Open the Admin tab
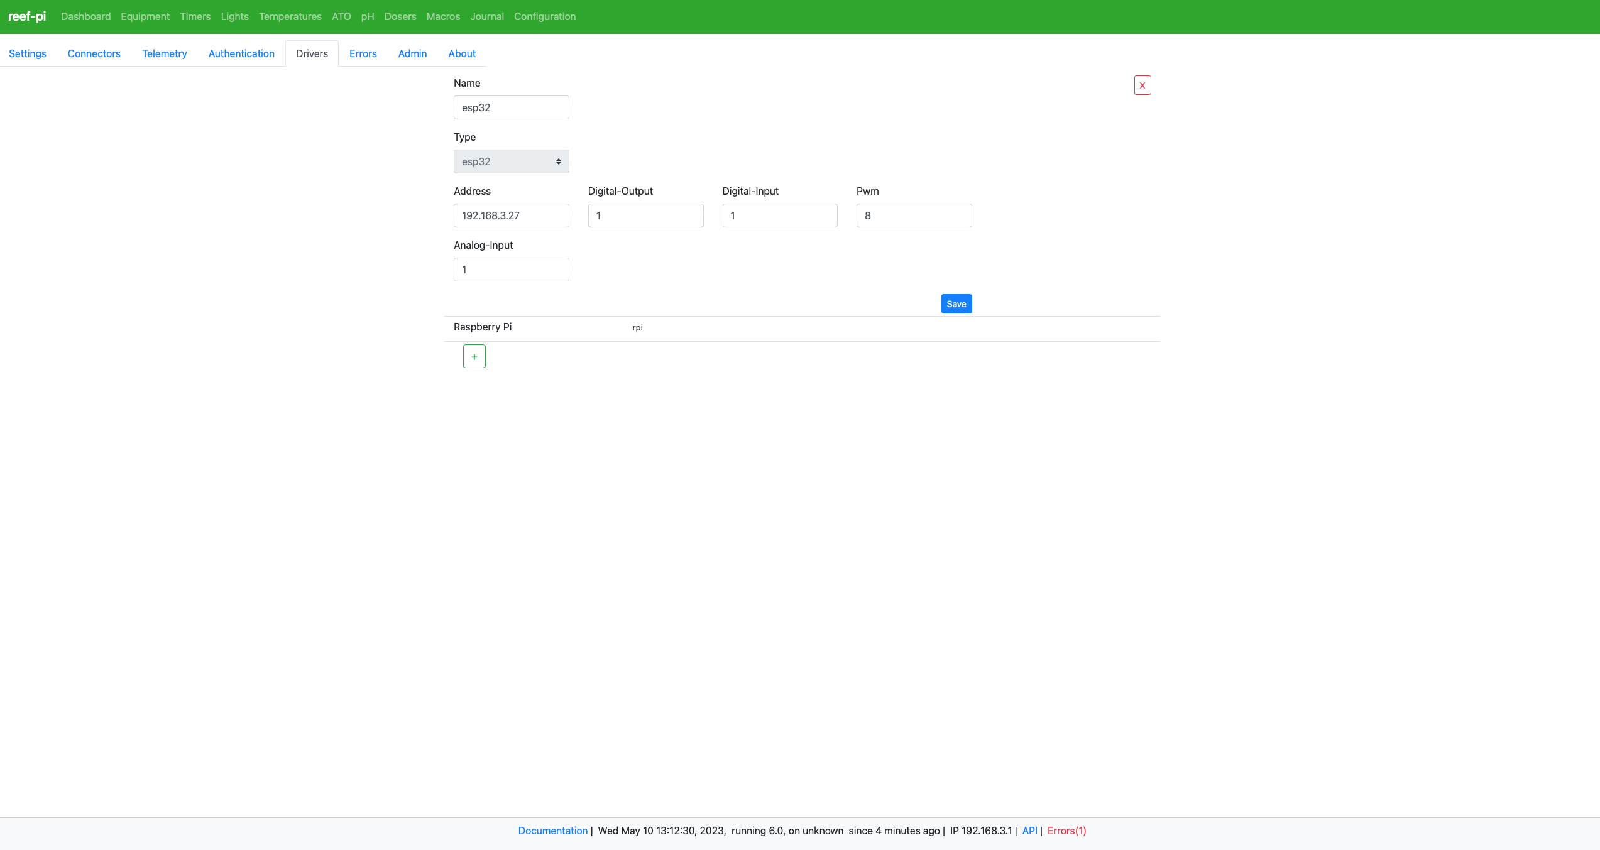This screenshot has height=850, width=1600. (412, 53)
